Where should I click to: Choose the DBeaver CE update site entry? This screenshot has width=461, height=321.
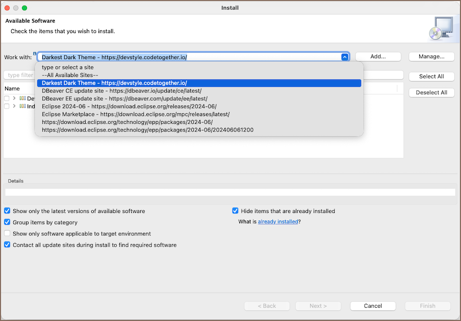pos(121,91)
